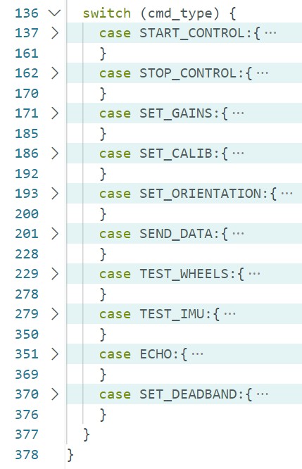Expand the folded START_CONTROL case
302x469 pixels.
55,33
